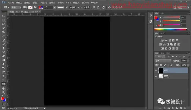Hide the 图层 2 layer

[156, 70]
